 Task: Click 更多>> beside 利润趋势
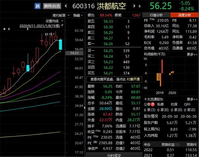point(192,55)
